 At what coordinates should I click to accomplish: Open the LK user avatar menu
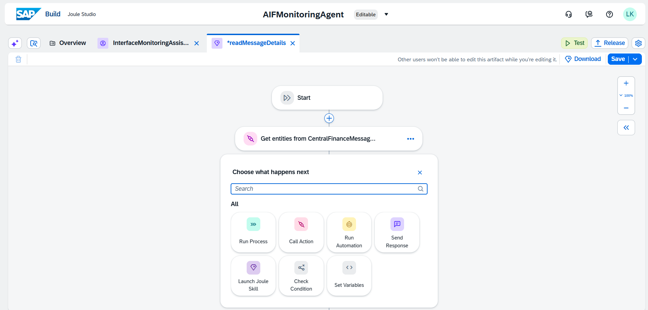pyautogui.click(x=630, y=14)
